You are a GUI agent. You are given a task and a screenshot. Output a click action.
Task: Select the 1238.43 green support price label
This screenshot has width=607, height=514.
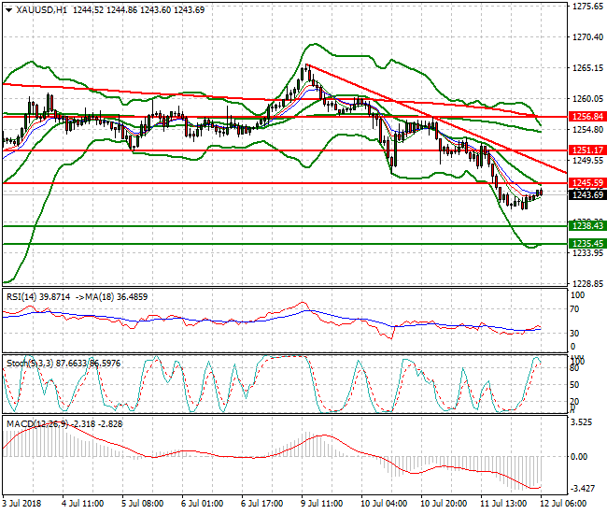(x=586, y=226)
